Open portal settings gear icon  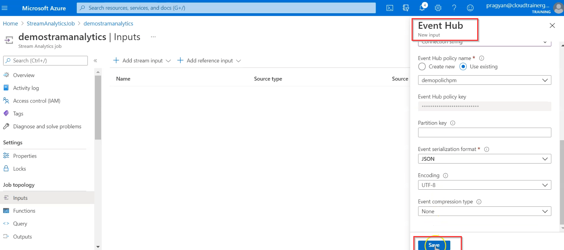pyautogui.click(x=438, y=8)
